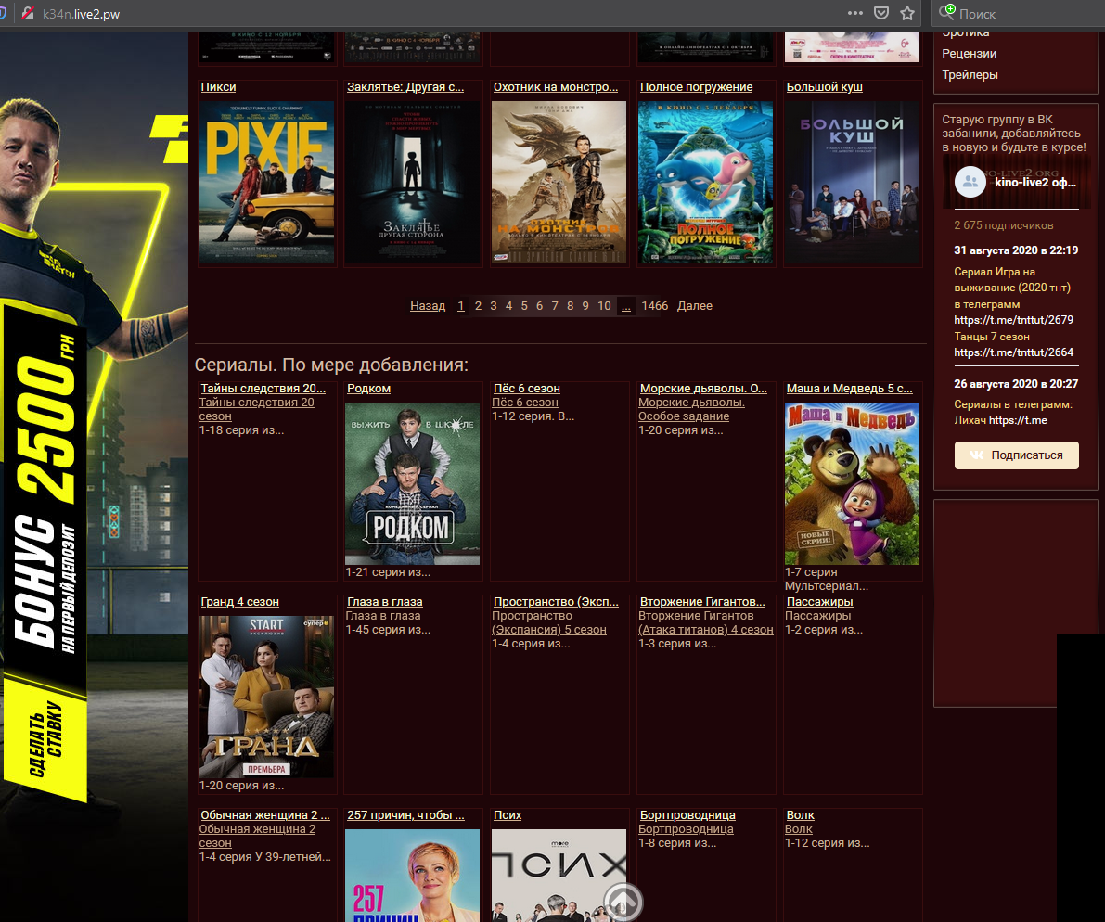Open Трейлеры menu item
The height and width of the screenshot is (922, 1105).
pos(970,74)
